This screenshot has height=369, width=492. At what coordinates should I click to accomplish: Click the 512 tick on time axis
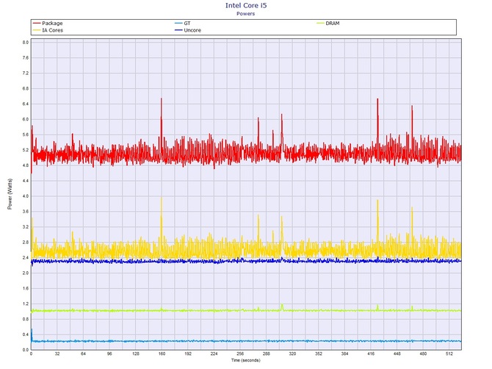449,354
